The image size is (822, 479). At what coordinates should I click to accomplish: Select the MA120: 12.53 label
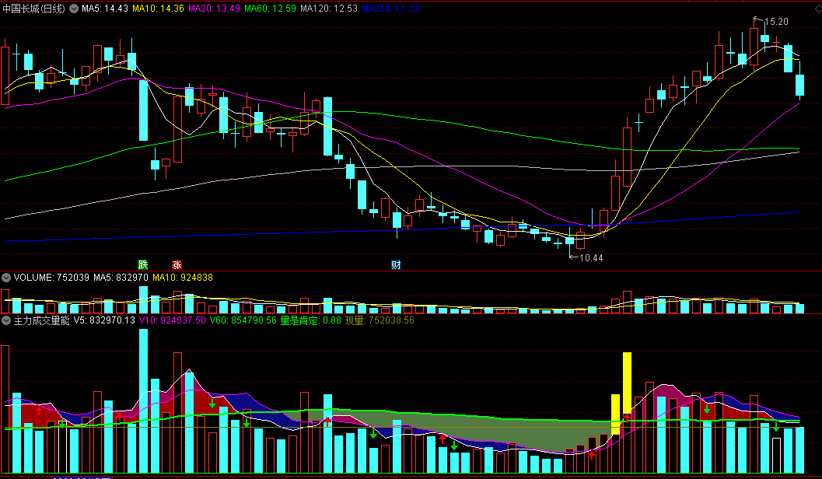click(329, 9)
